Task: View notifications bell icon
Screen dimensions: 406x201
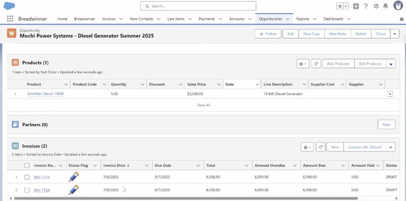Action: (x=385, y=6)
